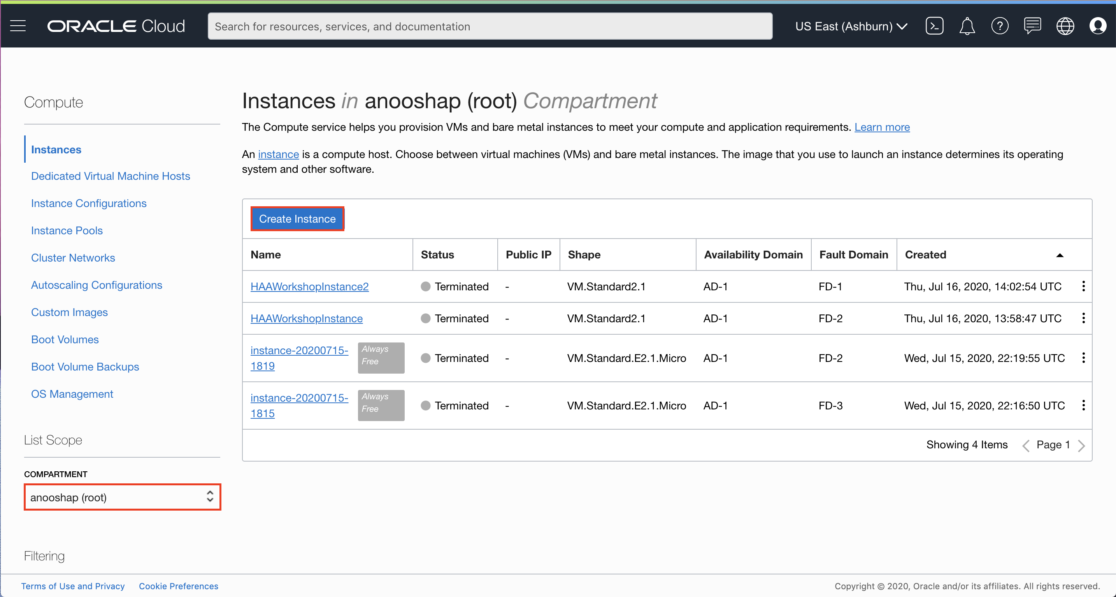Screen dimensions: 1116x597
Task: Open the notifications bell
Action: [x=967, y=26]
